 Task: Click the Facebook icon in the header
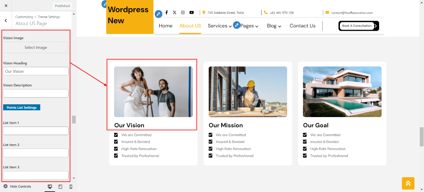[166, 12]
